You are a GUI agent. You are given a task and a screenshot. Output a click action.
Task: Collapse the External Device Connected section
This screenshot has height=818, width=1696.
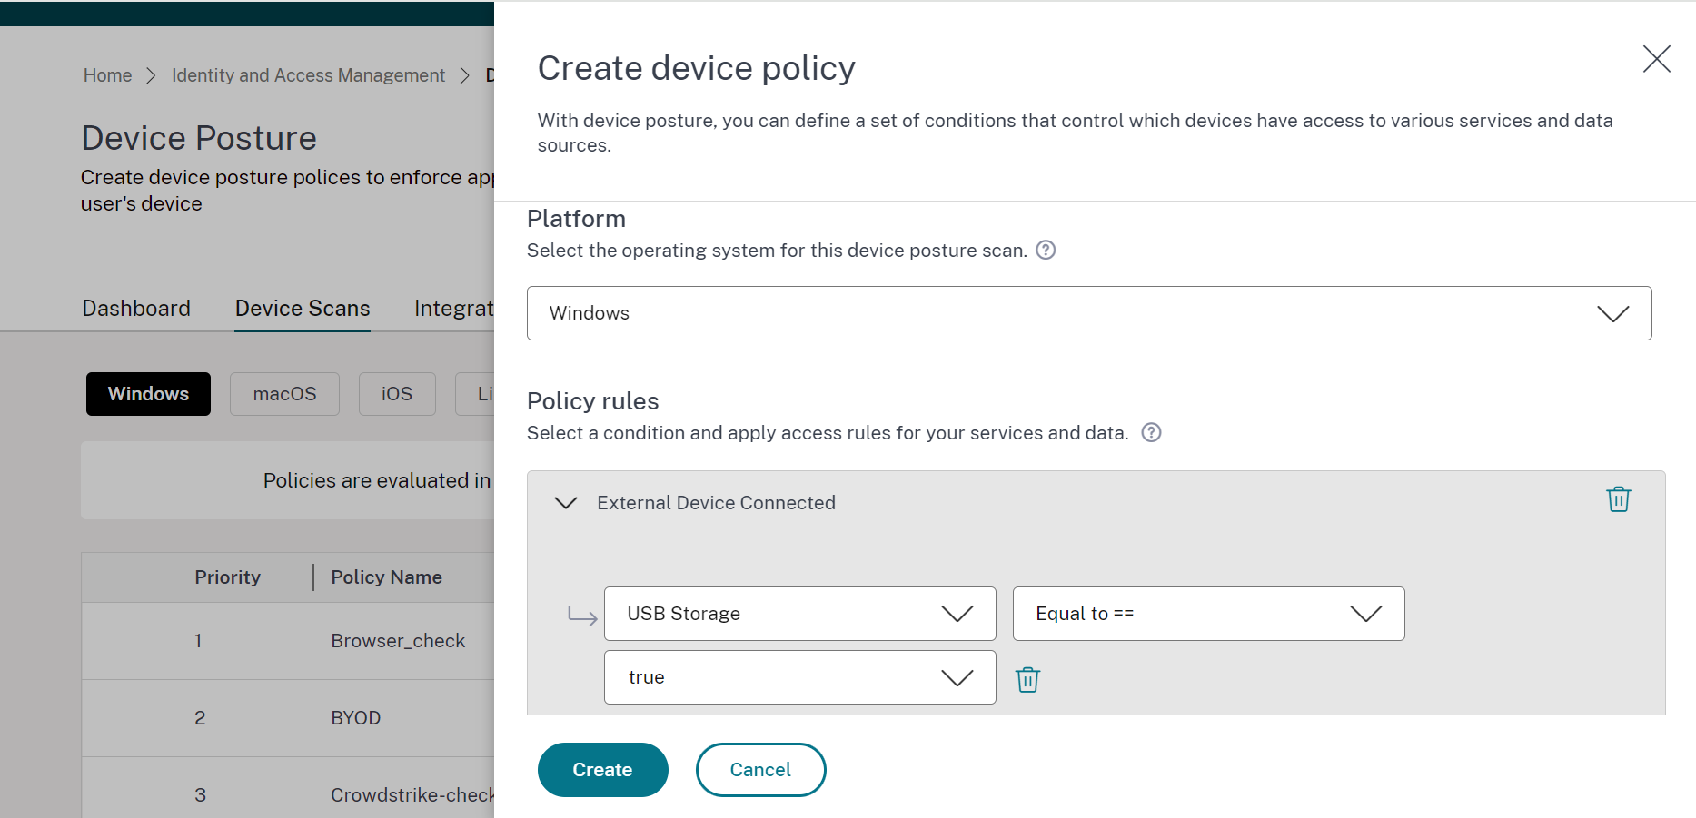click(566, 503)
